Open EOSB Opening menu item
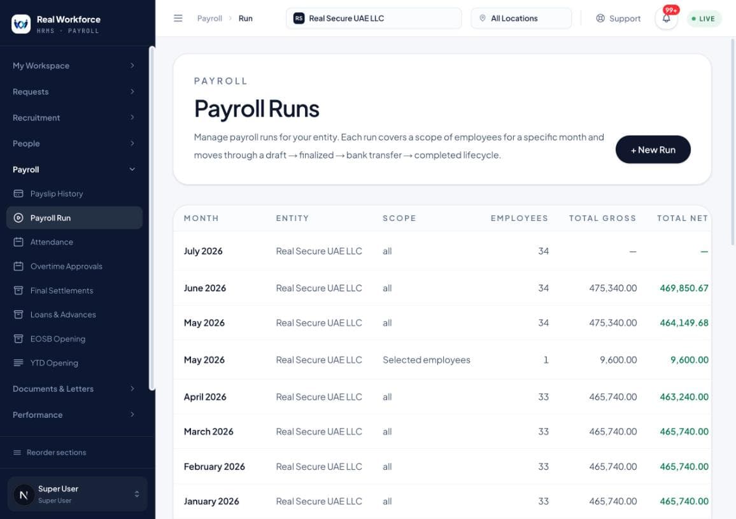The image size is (736, 519). point(74,339)
